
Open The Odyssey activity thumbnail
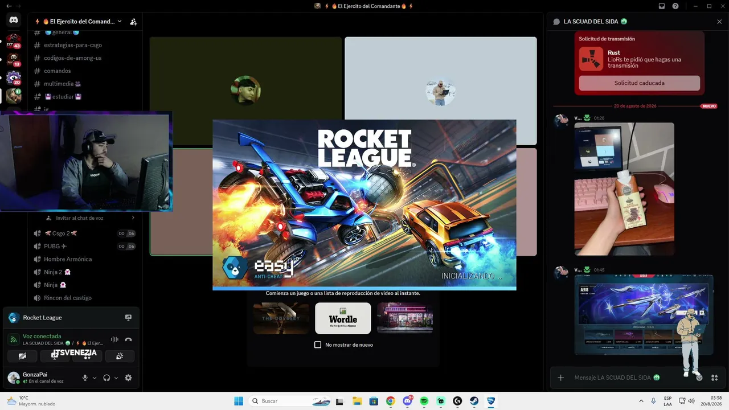tap(281, 318)
